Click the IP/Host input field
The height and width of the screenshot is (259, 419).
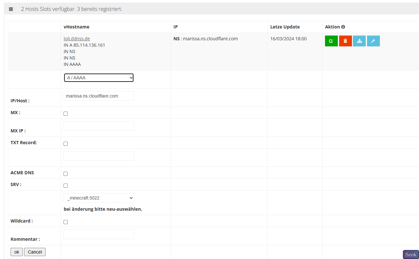[x=99, y=96]
